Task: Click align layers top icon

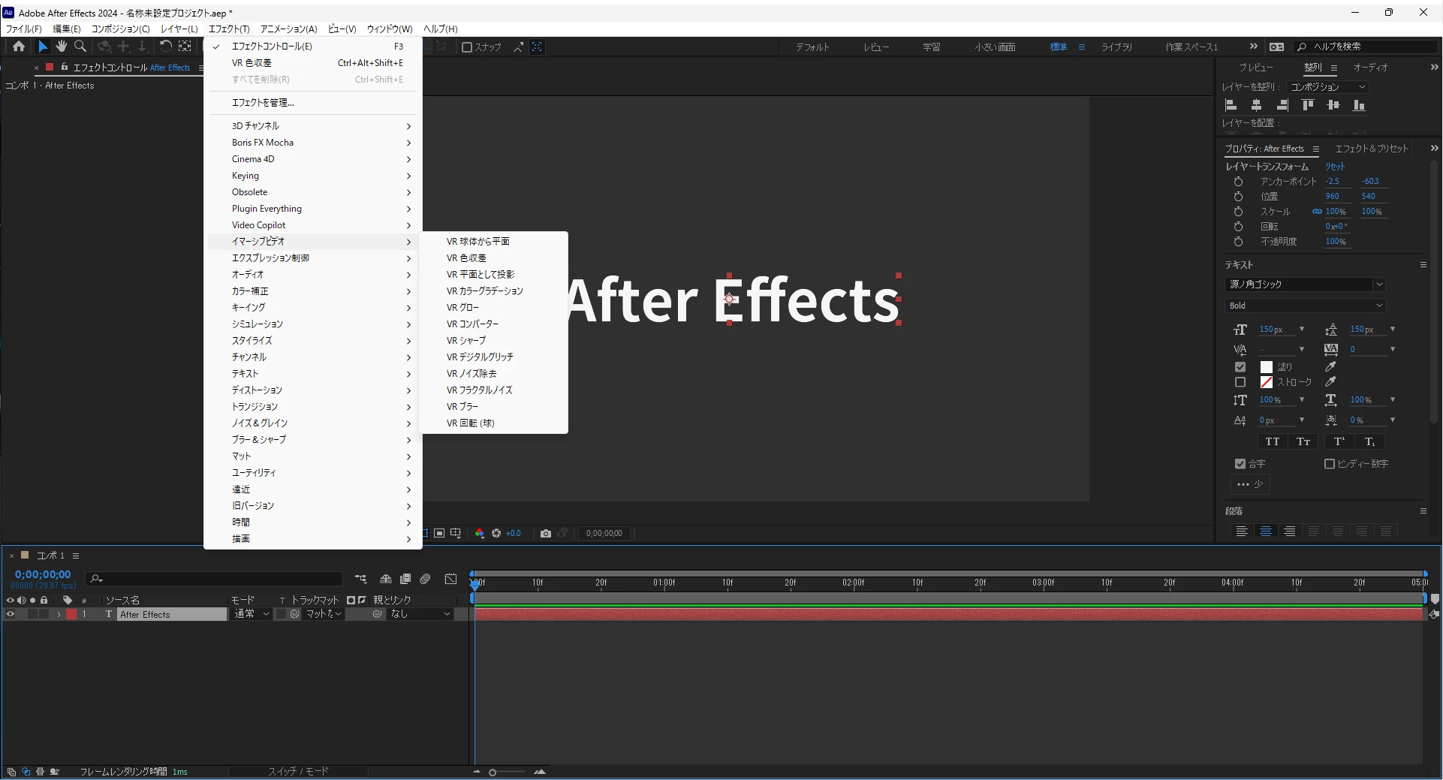Action: point(1308,105)
